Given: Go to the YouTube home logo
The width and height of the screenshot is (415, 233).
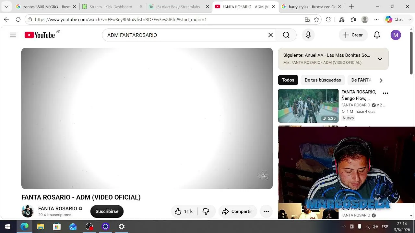Looking at the screenshot, I should tap(40, 35).
